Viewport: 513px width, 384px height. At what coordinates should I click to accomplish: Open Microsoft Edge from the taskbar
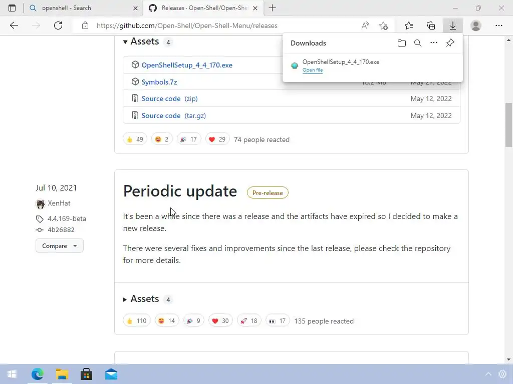coord(37,374)
